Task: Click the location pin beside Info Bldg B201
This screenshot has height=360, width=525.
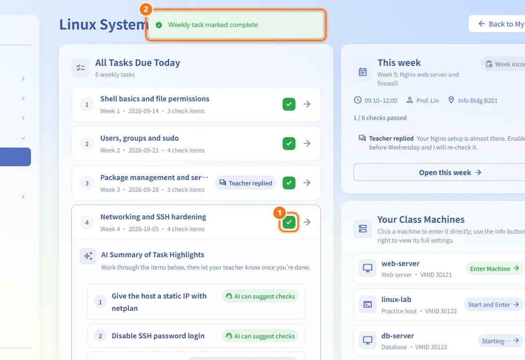Action: point(451,100)
